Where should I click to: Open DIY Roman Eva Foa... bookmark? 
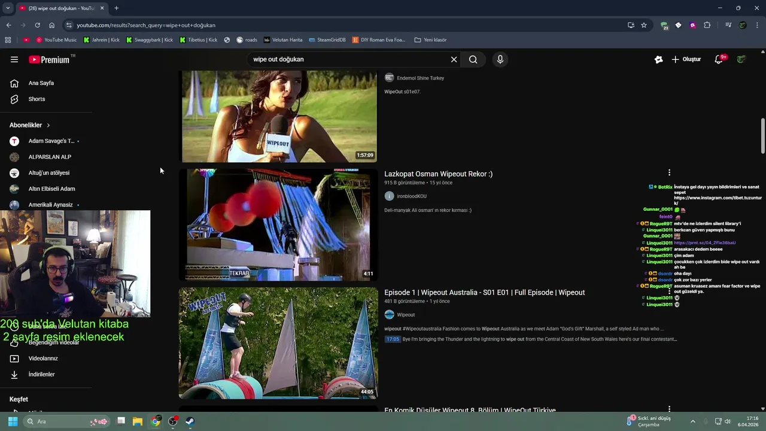pyautogui.click(x=379, y=40)
